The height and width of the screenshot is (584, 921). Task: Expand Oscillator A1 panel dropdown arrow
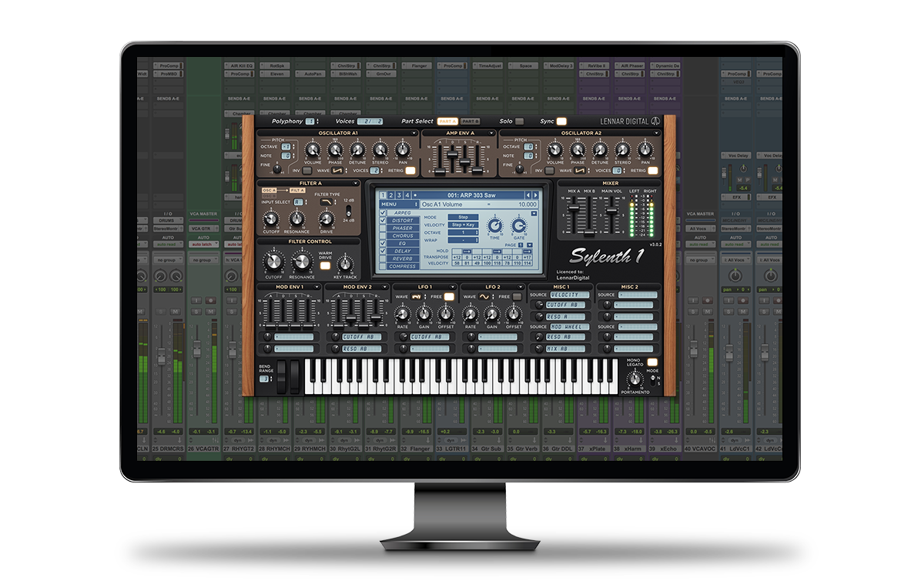[414, 133]
